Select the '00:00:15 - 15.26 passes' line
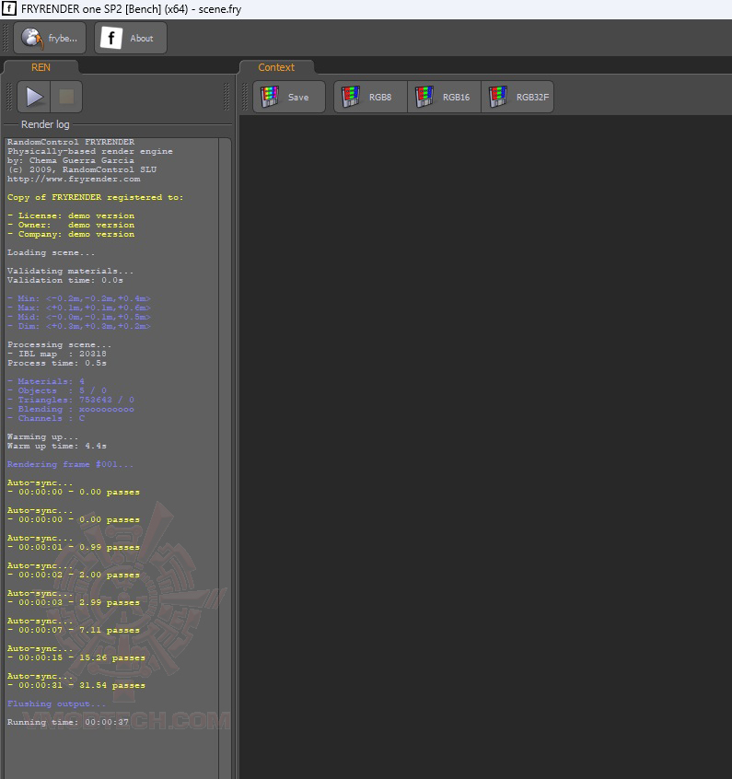This screenshot has width=732, height=779. click(x=76, y=657)
